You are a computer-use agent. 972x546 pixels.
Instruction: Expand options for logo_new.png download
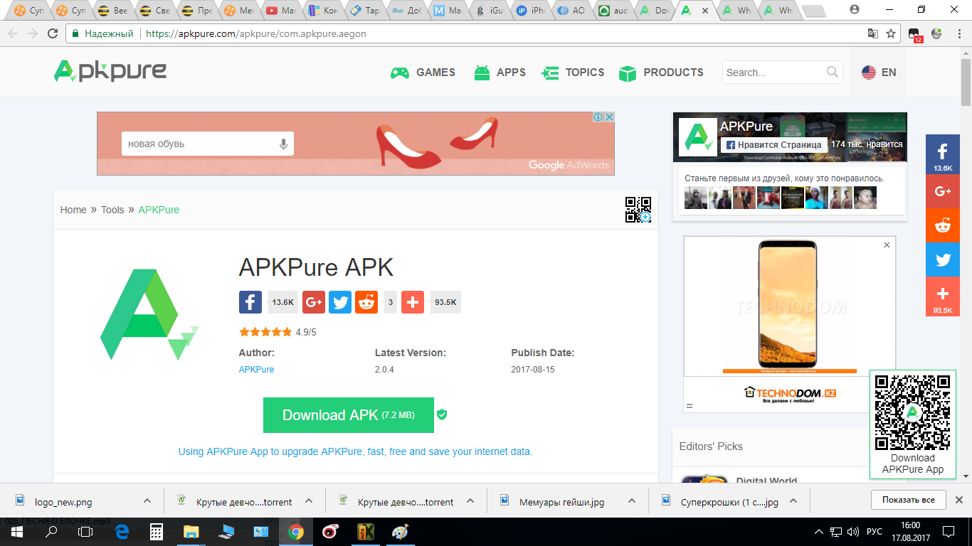[x=147, y=500]
